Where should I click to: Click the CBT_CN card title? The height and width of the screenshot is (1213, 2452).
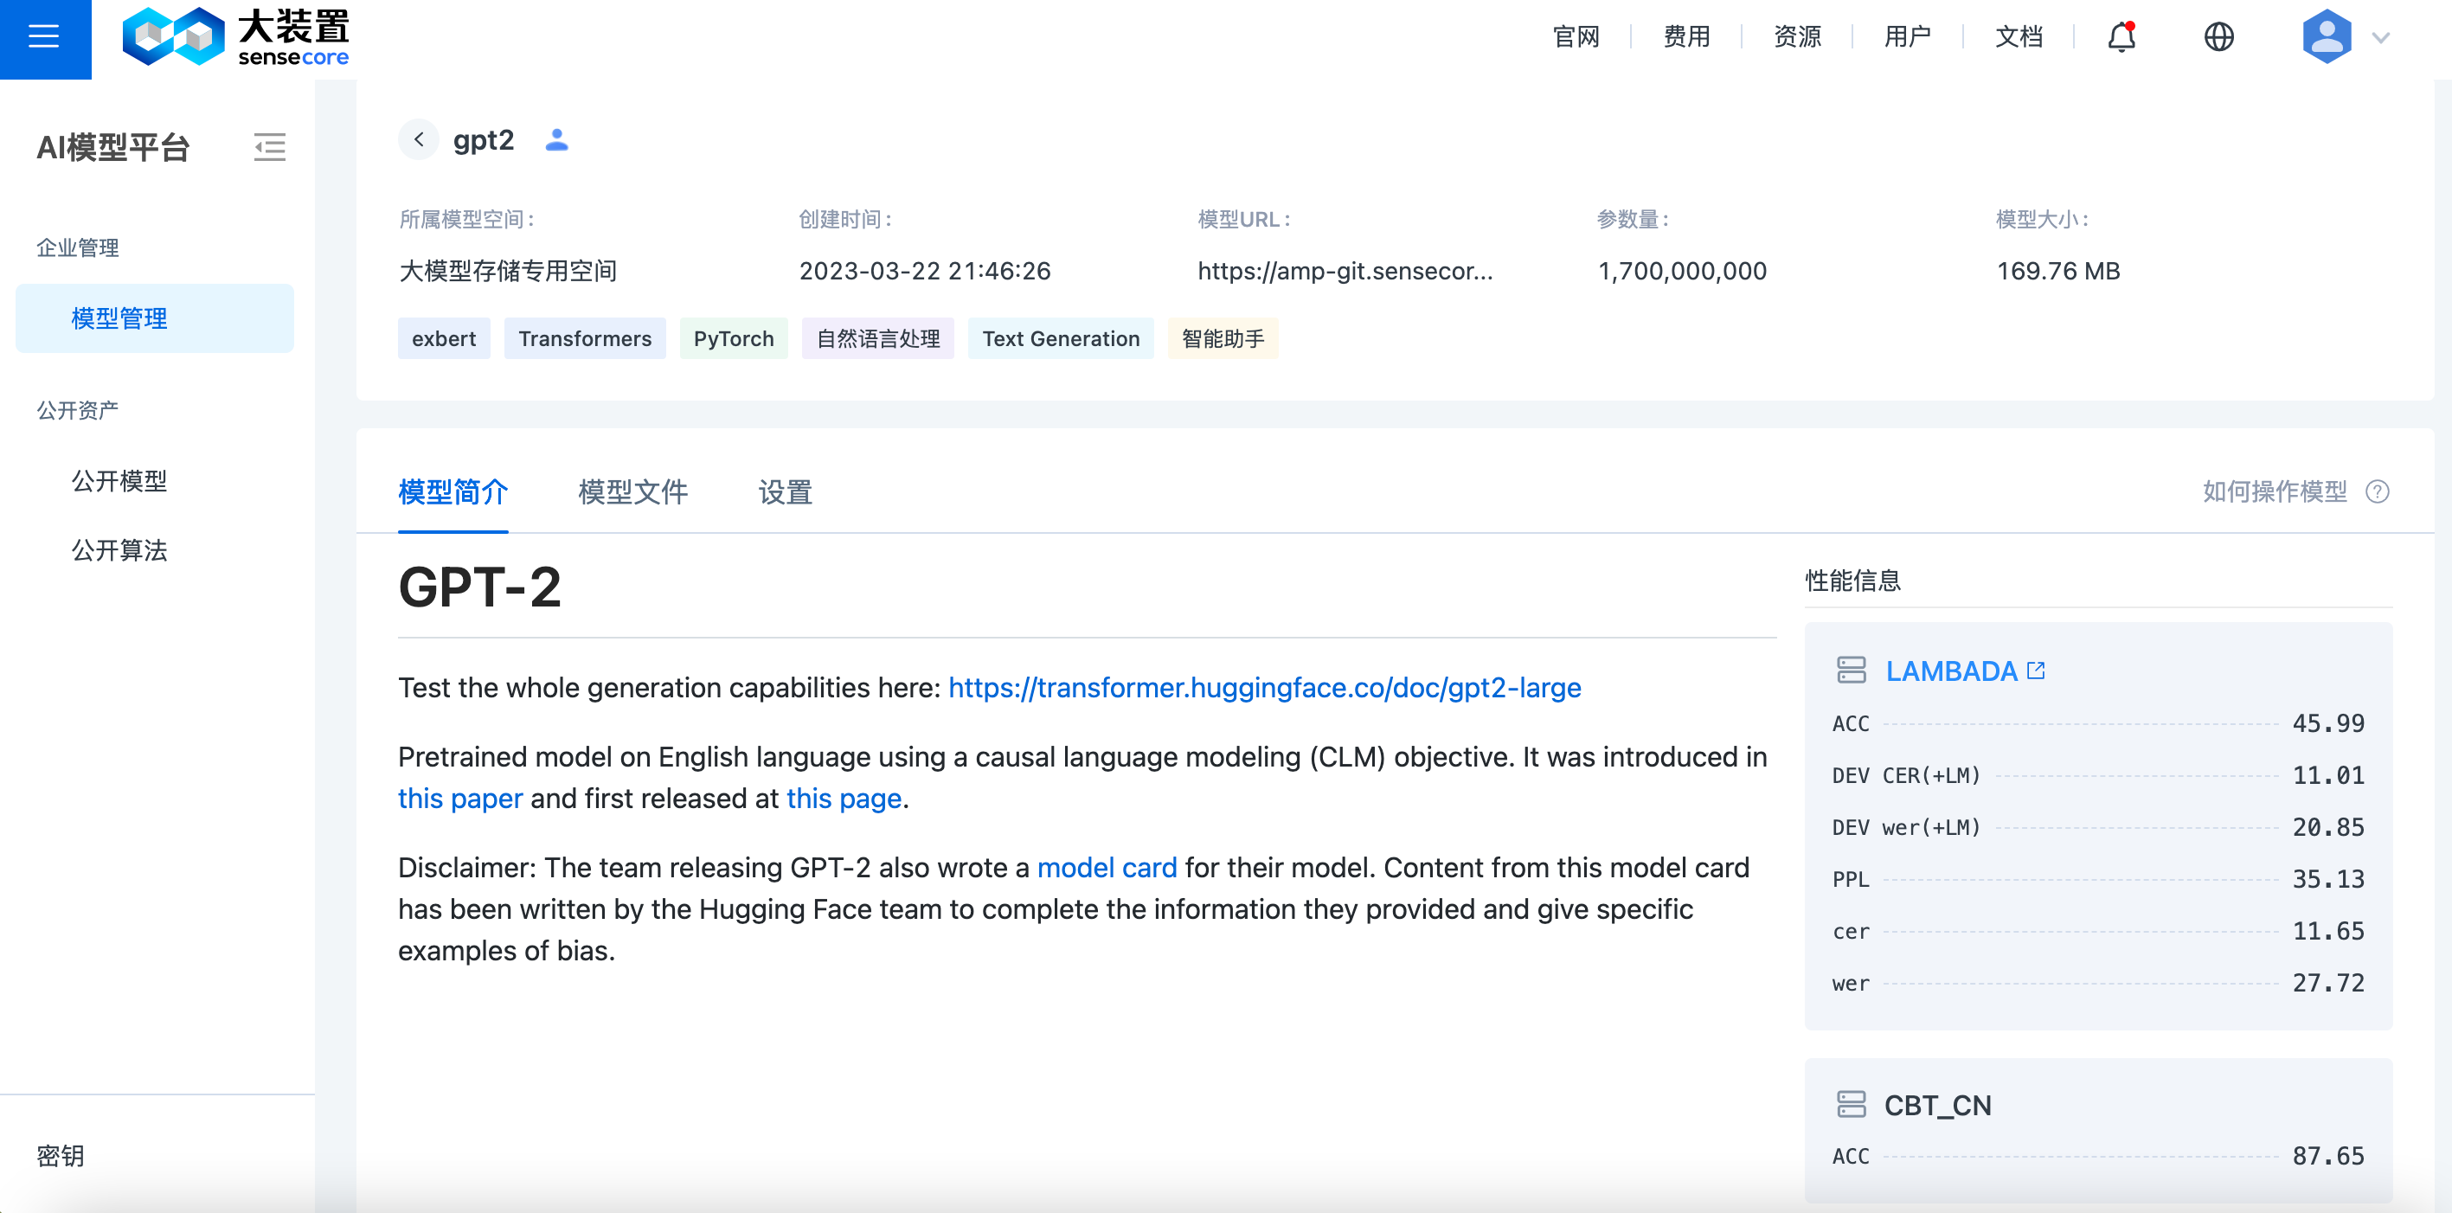[x=1938, y=1105]
